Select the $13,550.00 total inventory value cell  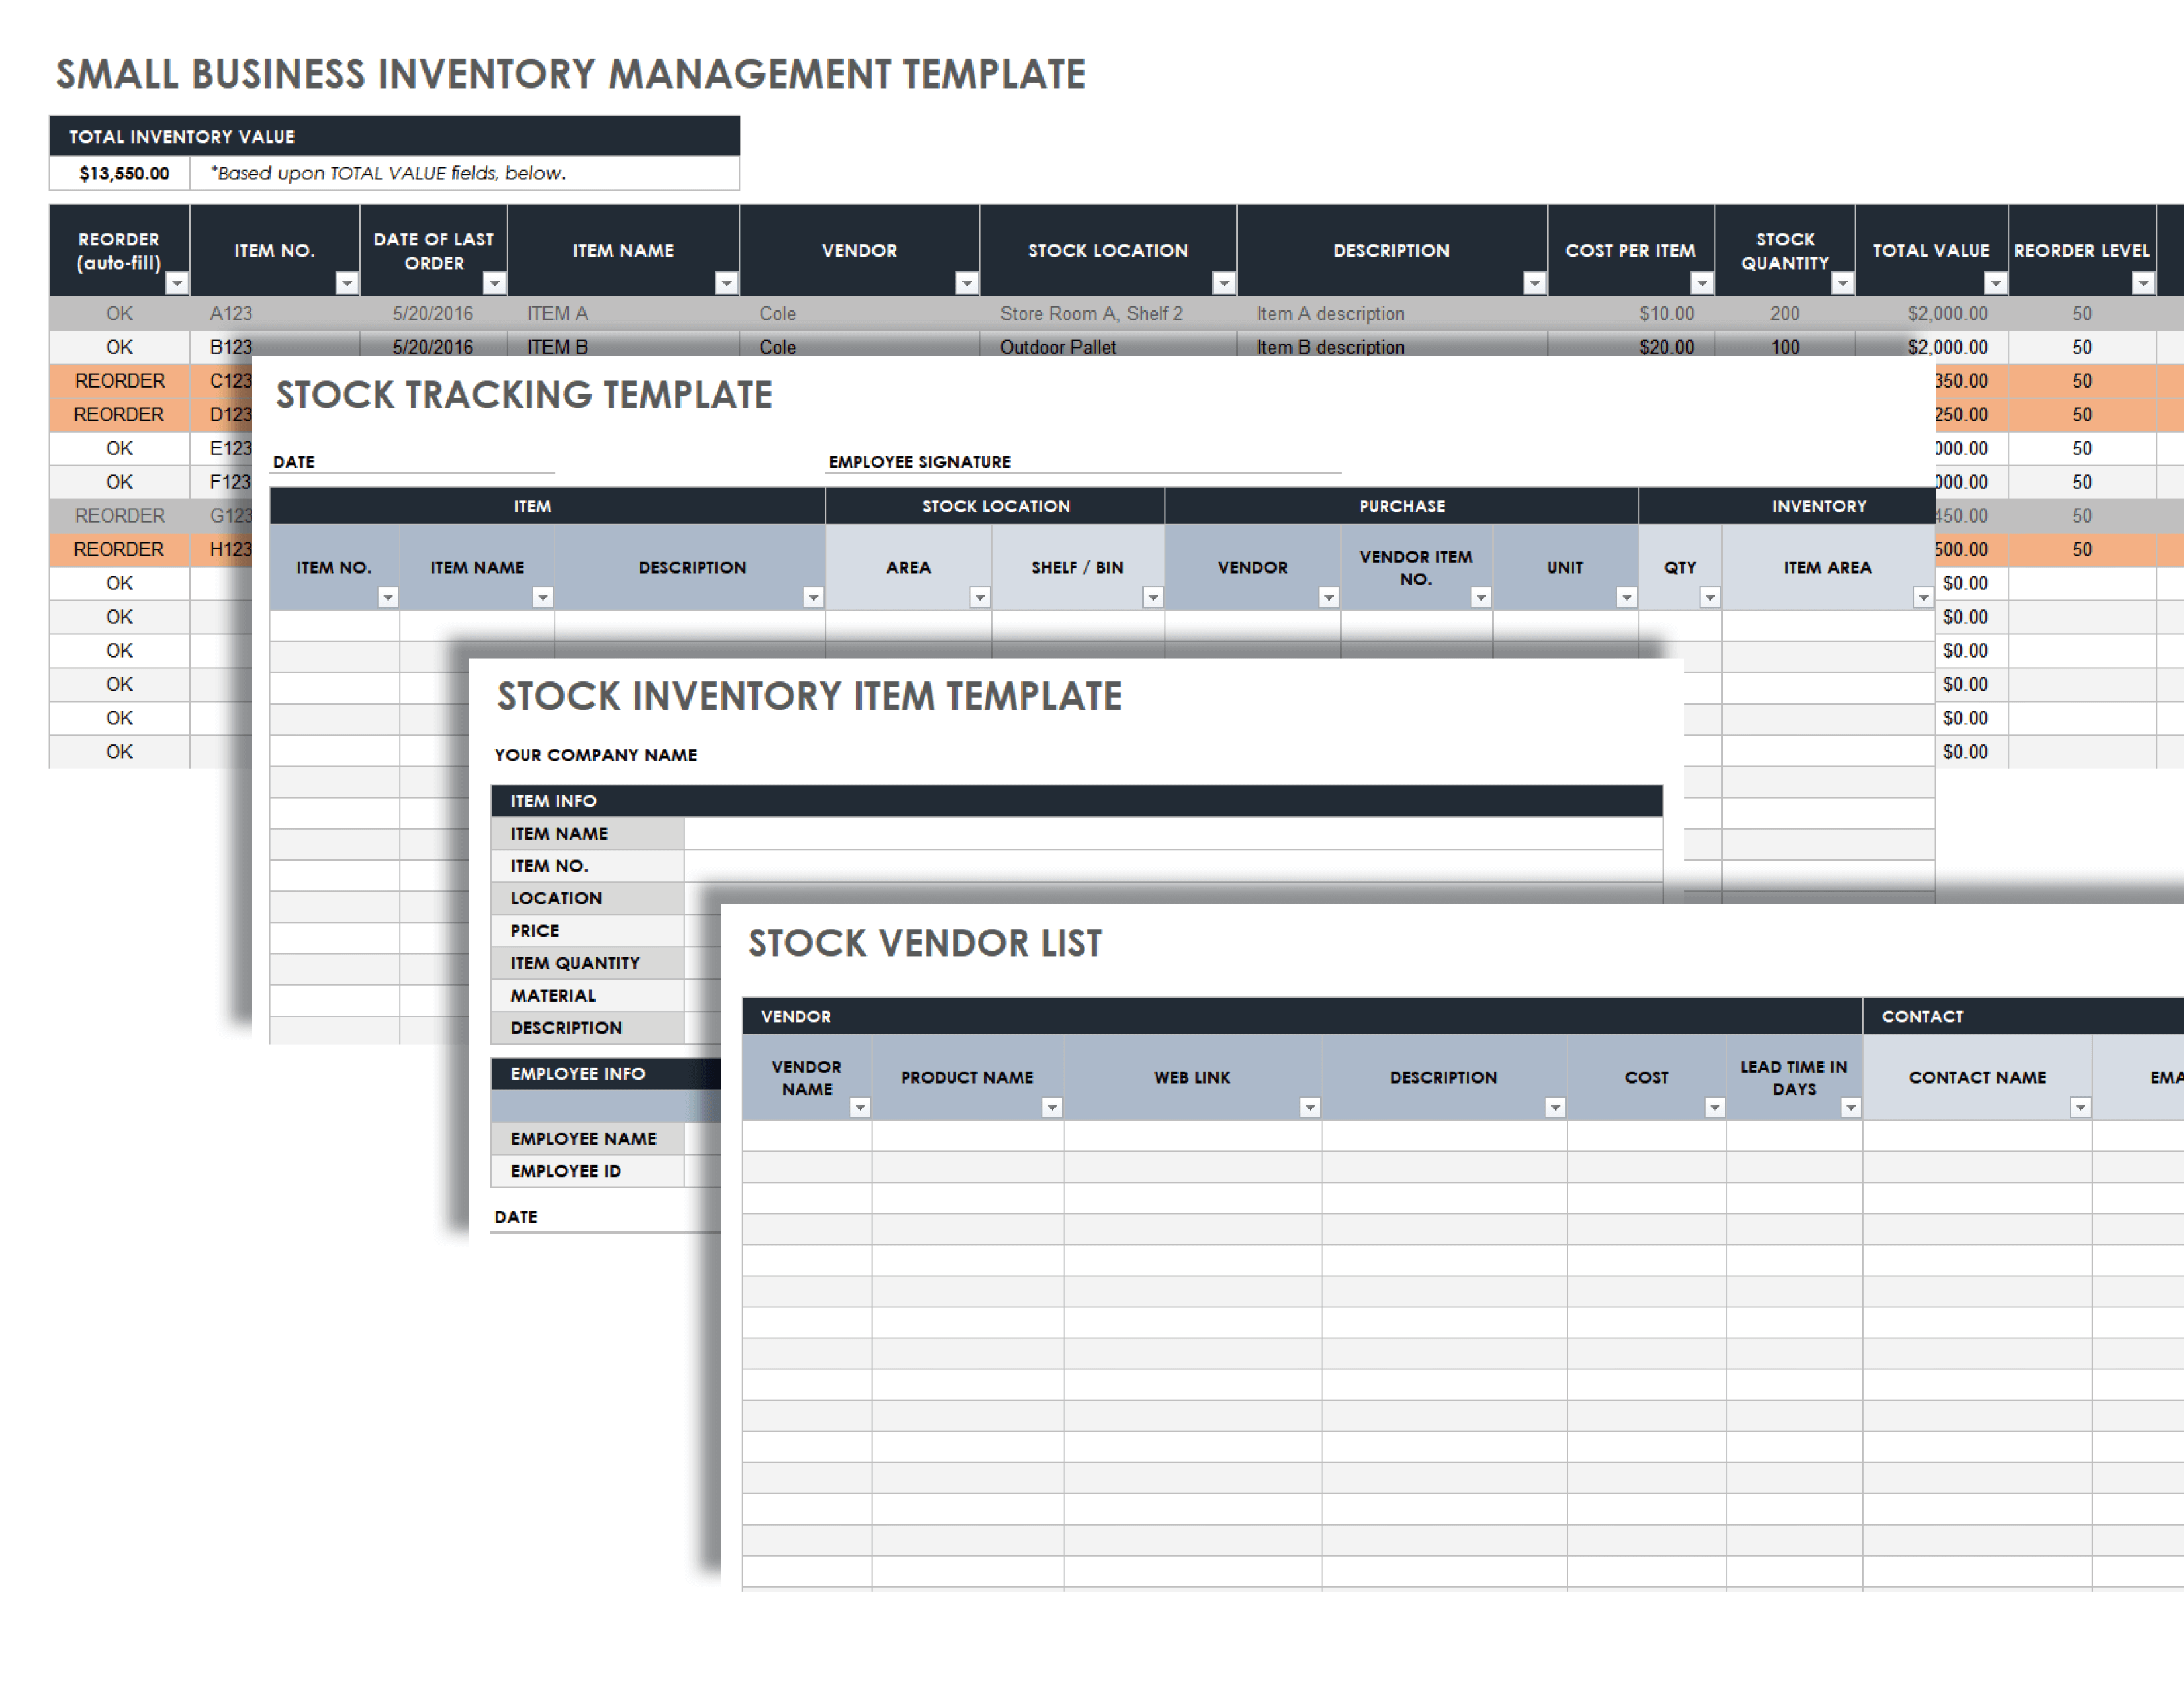pos(124,174)
